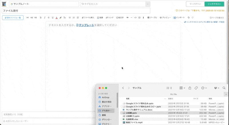Click the お知らせしたいユーザー field

49,121
